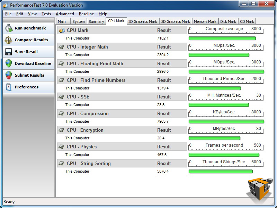Click the chip icon beside CPU - Compression

pyautogui.click(x=61, y=113)
